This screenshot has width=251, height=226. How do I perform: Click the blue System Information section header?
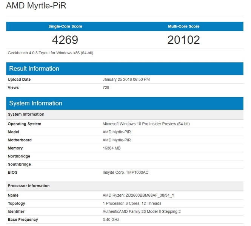pos(35,103)
